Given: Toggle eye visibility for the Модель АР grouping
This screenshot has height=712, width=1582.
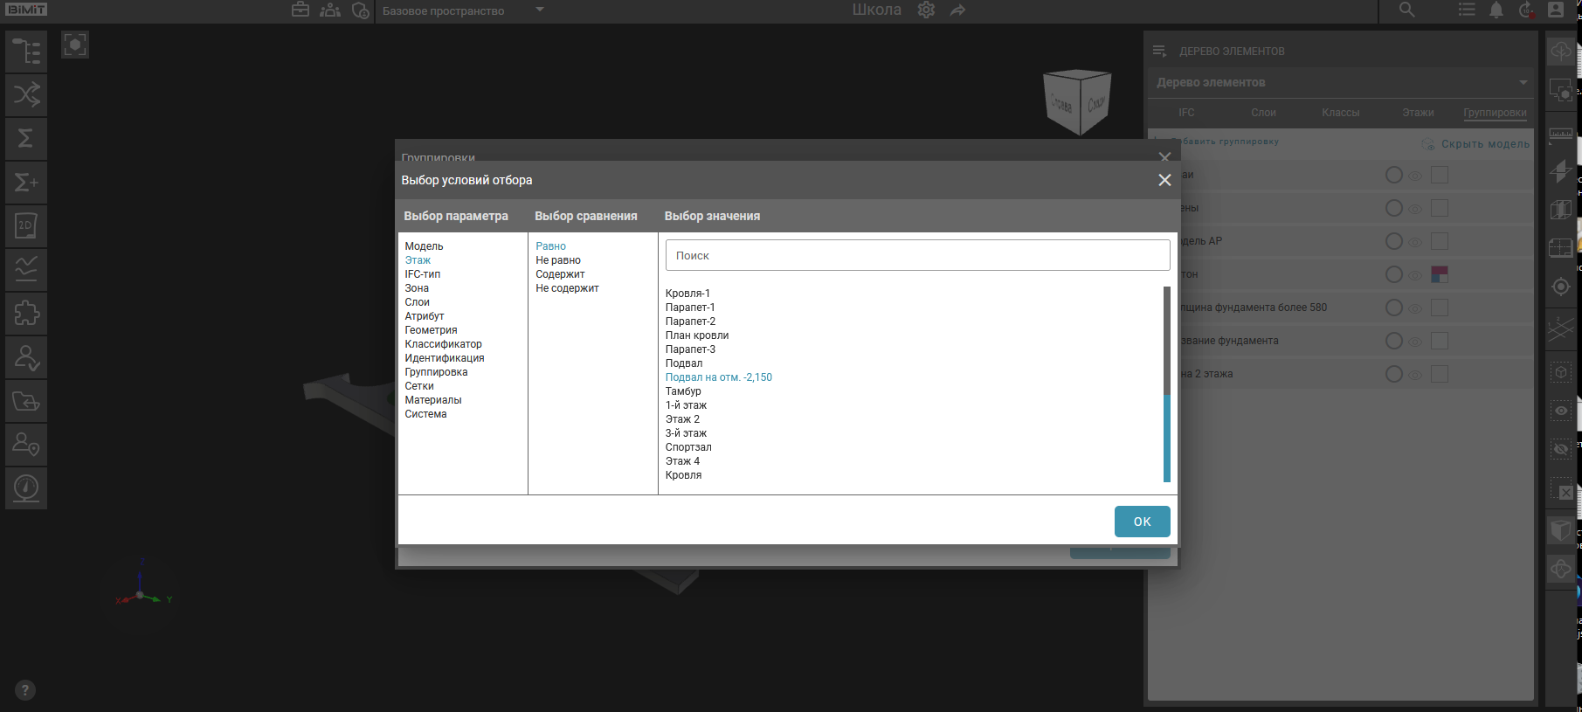Looking at the screenshot, I should (x=1415, y=242).
